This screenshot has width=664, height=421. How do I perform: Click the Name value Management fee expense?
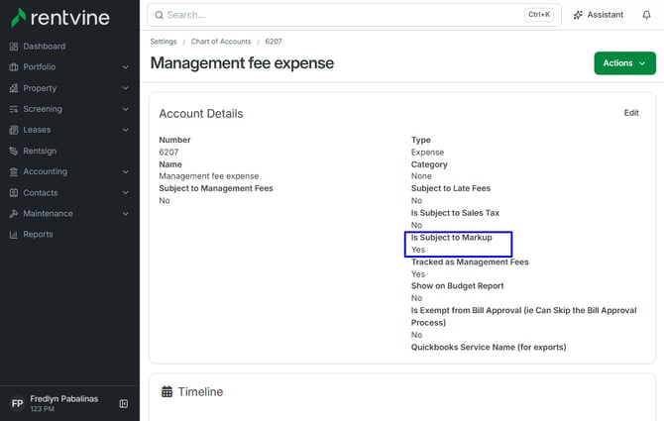(209, 176)
